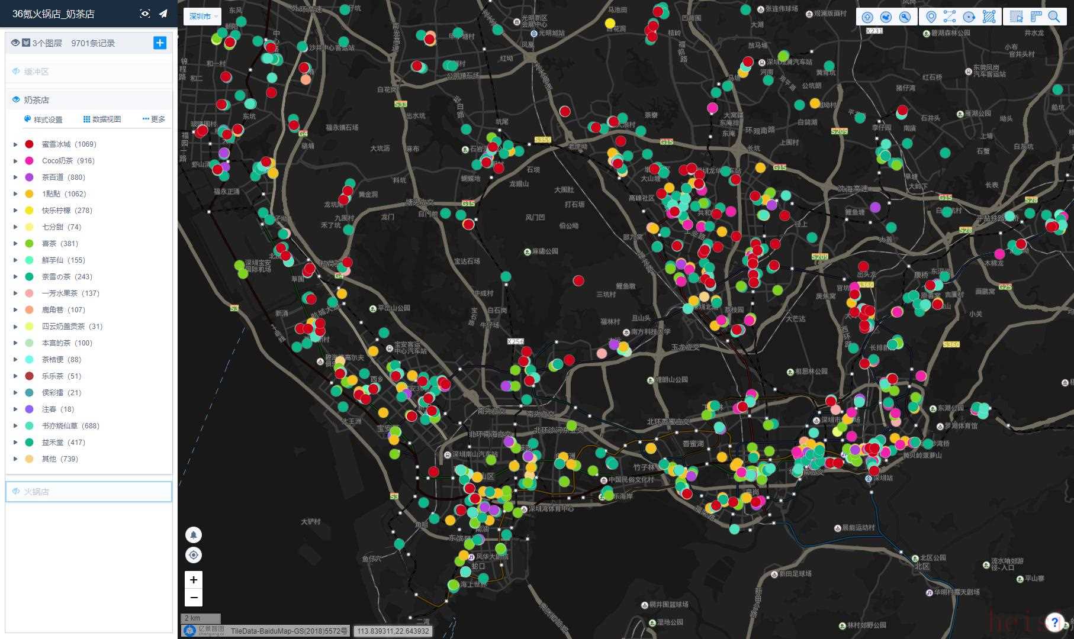
Task: Select the circle radius drawing tool
Action: pyautogui.click(x=969, y=17)
